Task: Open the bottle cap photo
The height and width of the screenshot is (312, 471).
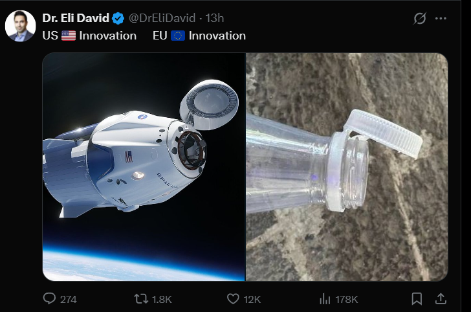Action: tap(347, 167)
